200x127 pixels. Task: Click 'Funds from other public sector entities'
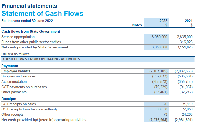pyautogui.click(x=31, y=42)
